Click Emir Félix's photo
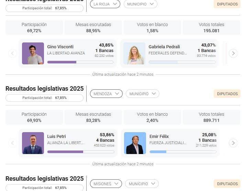Viewport: 245px width, 191px height. pyautogui.click(x=135, y=143)
